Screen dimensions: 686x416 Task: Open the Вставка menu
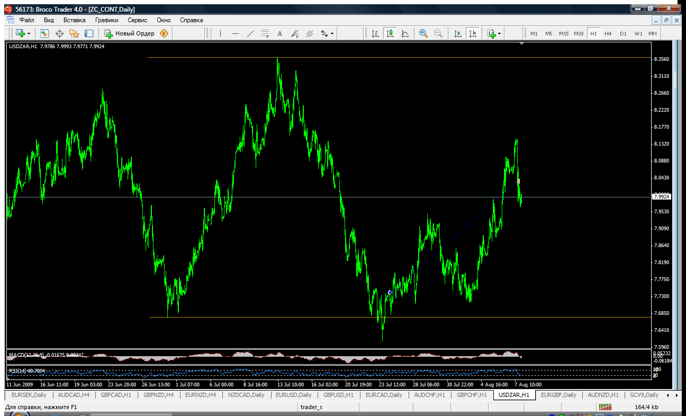[x=74, y=20]
